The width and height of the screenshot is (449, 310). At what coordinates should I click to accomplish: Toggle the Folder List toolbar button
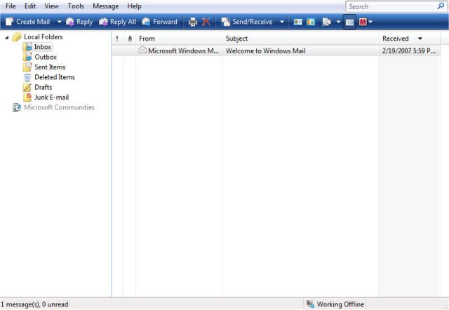(x=349, y=22)
